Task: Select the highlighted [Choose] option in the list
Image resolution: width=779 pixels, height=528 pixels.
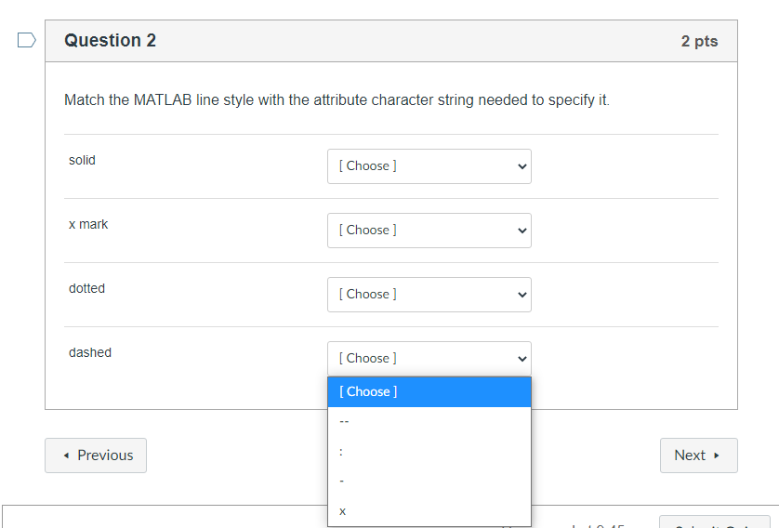Action: coord(429,392)
